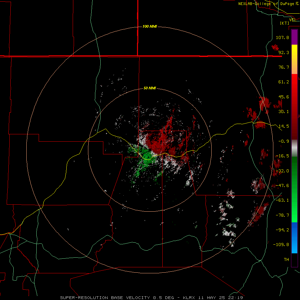The width and height of the screenshot is (300, 300).
Task: Click the KLRX 11 MAY 25 22:19 timestamp
Action: coord(213,298)
